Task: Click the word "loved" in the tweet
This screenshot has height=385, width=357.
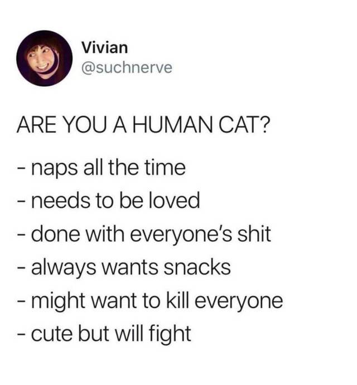Action: tap(175, 201)
